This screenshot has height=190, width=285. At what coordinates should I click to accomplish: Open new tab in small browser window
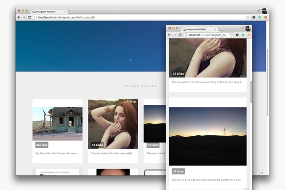tap(222, 29)
